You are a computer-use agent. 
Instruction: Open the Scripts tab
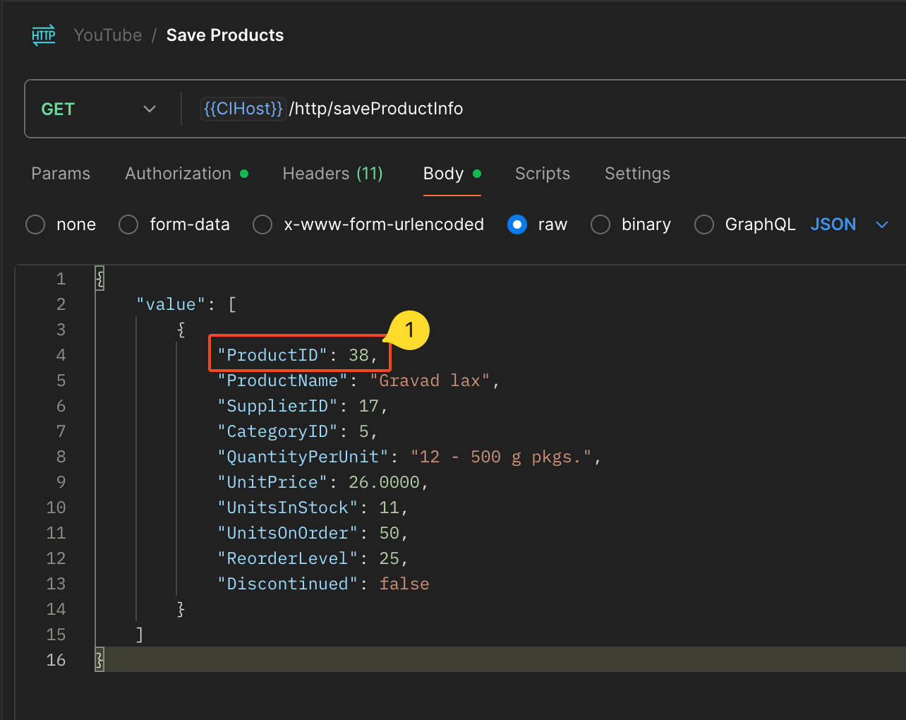542,173
